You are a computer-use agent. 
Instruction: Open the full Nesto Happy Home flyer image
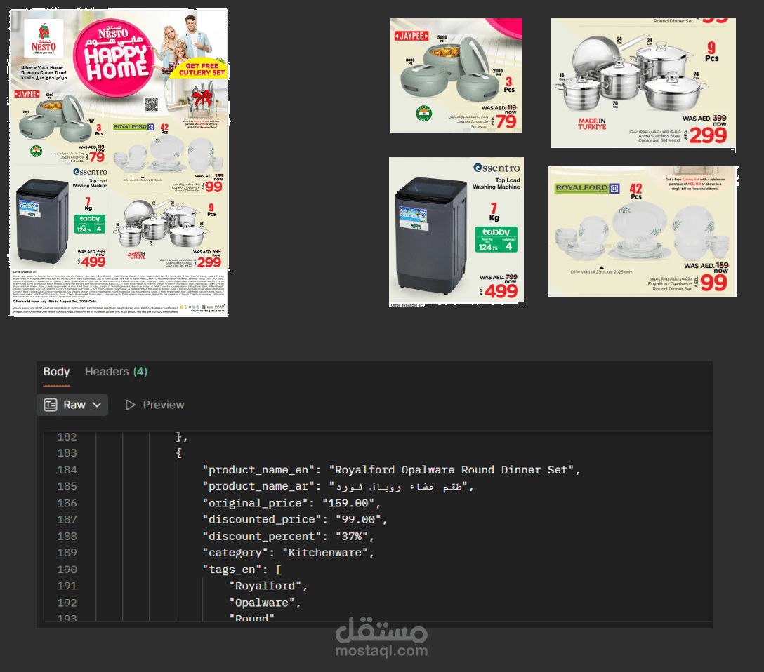click(x=119, y=163)
